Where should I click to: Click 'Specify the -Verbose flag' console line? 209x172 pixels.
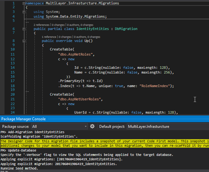(x=87, y=155)
